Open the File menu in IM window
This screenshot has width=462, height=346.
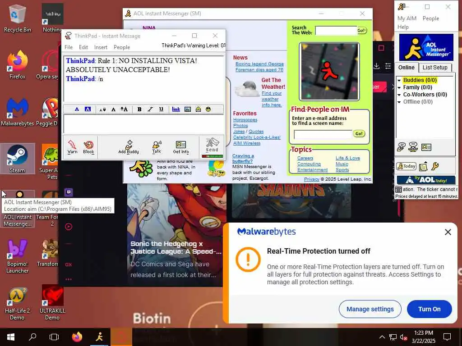(69, 47)
